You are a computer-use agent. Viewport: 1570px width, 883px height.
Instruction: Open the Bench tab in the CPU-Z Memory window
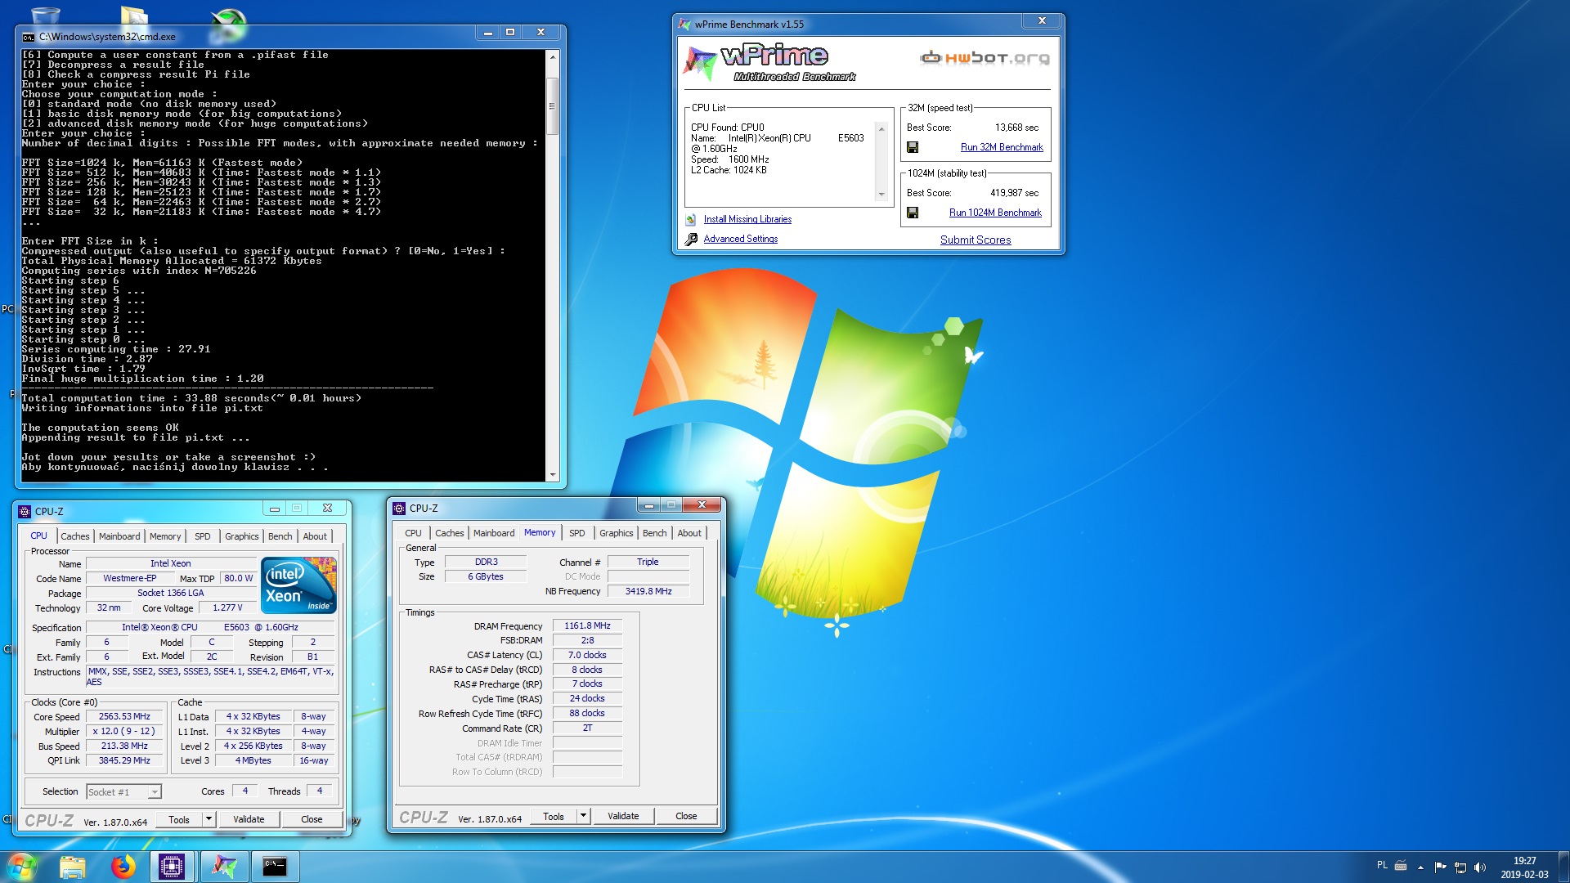click(x=655, y=533)
